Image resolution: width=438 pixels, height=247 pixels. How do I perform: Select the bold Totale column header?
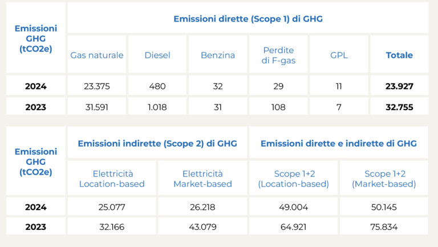pyautogui.click(x=399, y=55)
